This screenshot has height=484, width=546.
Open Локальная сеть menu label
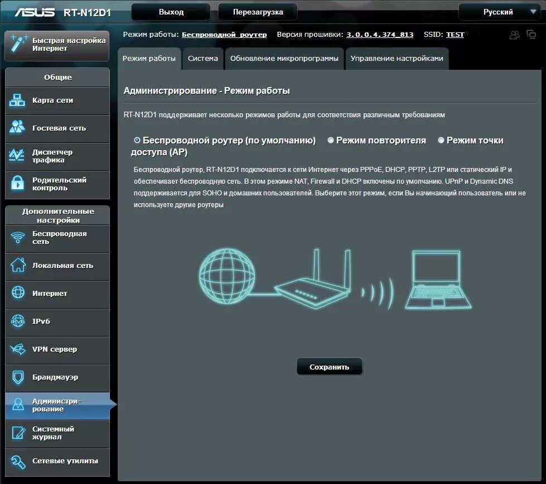tap(62, 266)
